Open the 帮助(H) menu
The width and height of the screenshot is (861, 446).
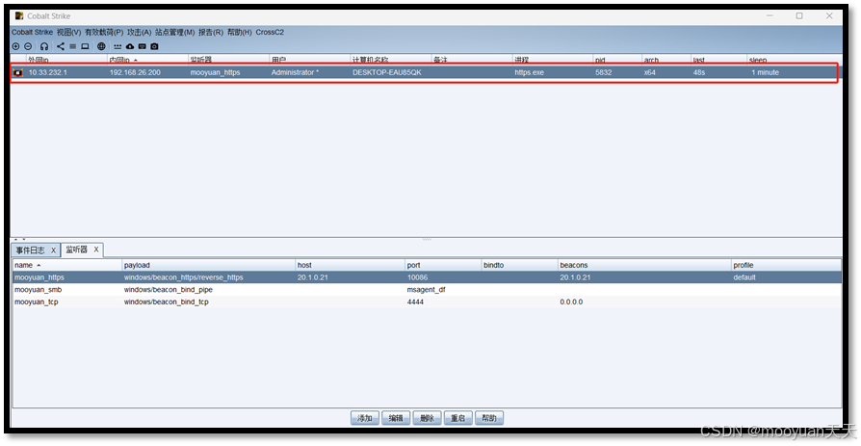click(x=240, y=33)
